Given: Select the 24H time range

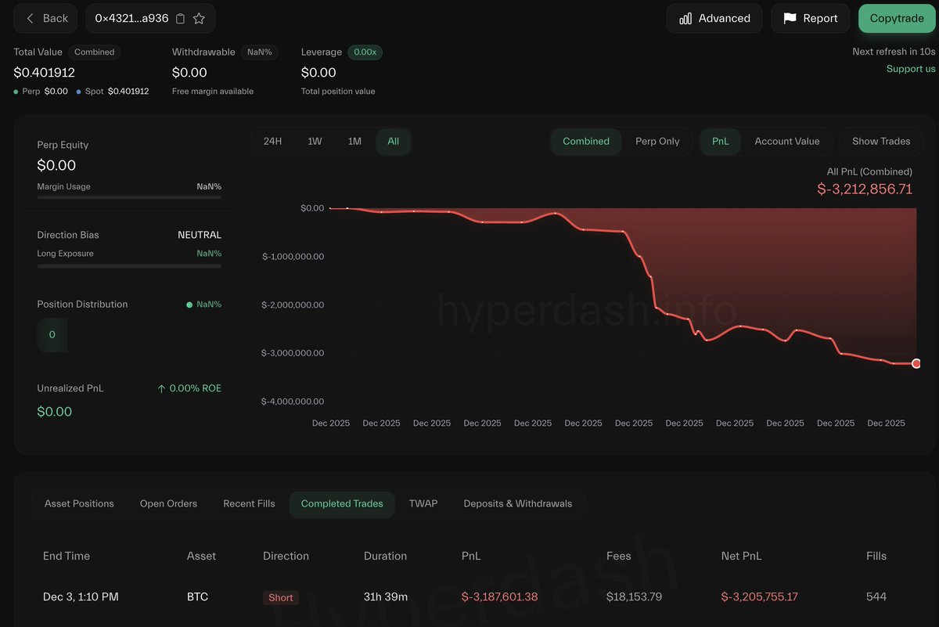Looking at the screenshot, I should [x=272, y=142].
